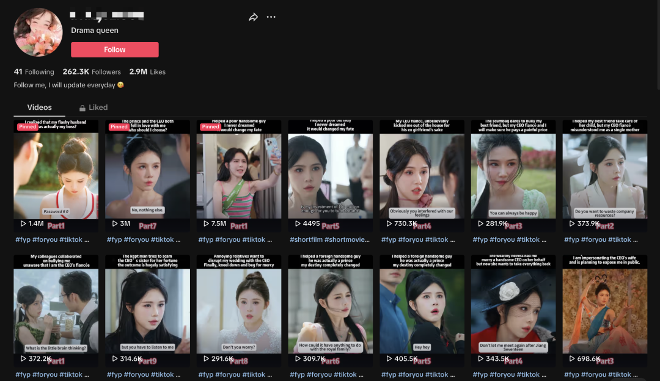This screenshot has width=660, height=381.
Task: Click play icon showing 4495 views
Action: click(x=298, y=224)
